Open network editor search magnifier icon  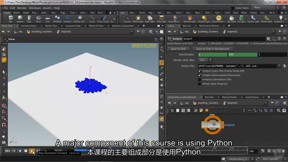pyautogui.click(x=279, y=110)
